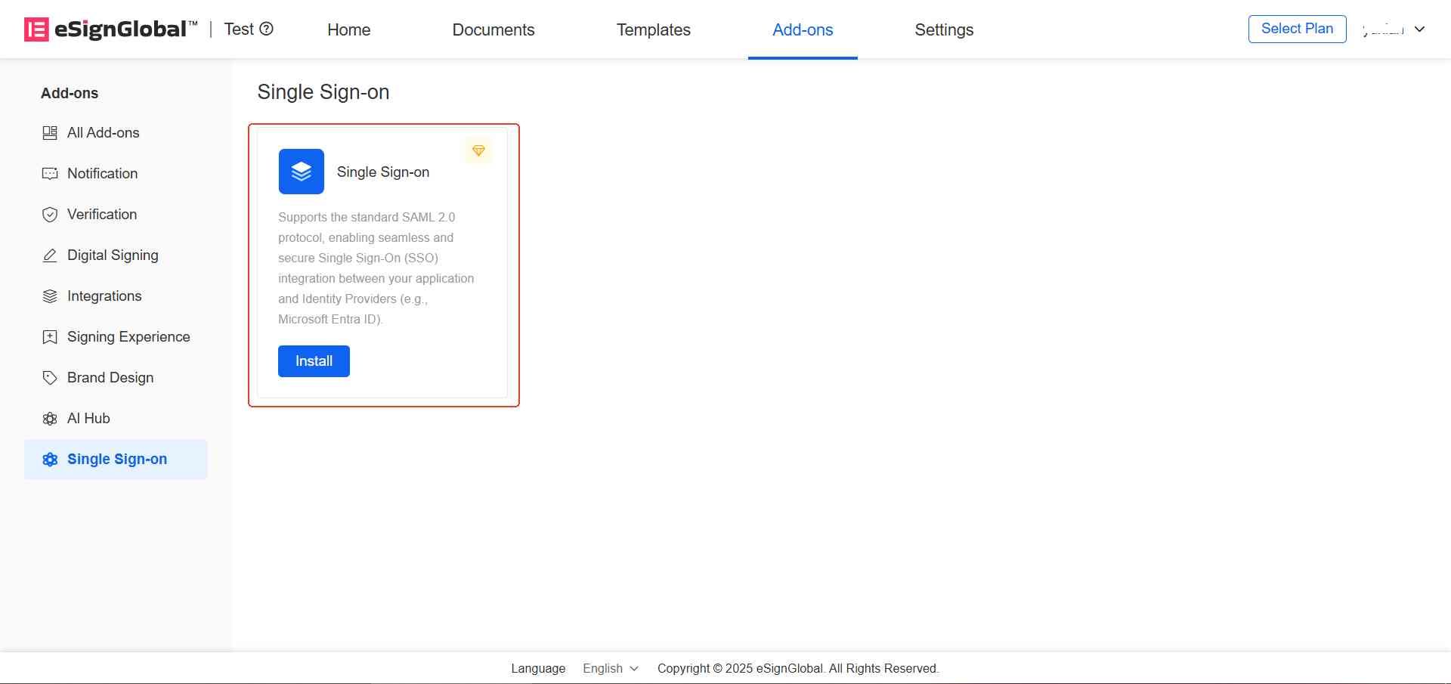Click the Digital Signing pen icon
The image size is (1451, 684).
click(x=50, y=255)
